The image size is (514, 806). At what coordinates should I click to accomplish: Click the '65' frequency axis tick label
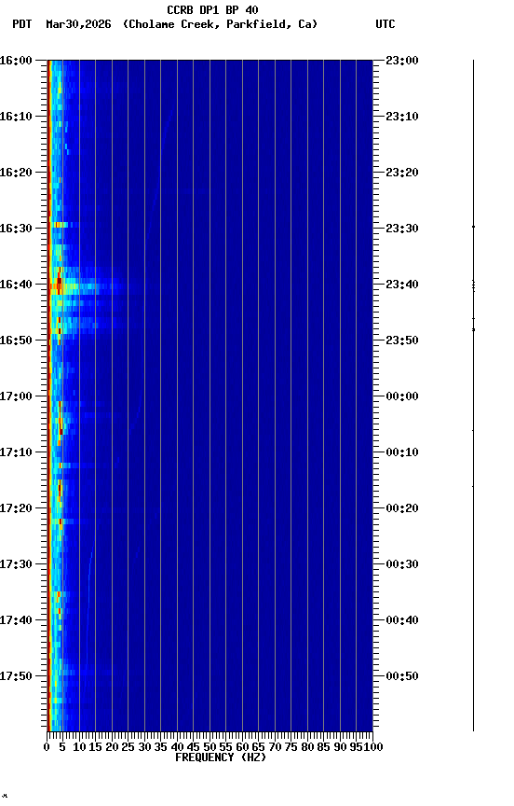(x=258, y=748)
